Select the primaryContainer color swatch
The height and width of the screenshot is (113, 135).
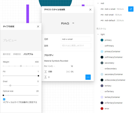point(102,52)
